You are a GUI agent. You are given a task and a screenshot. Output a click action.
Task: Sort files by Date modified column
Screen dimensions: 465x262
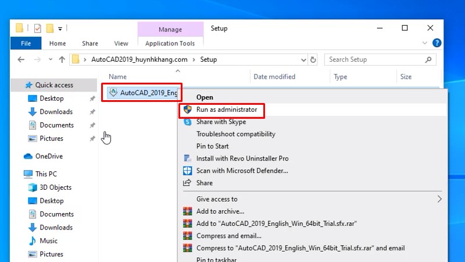(274, 77)
